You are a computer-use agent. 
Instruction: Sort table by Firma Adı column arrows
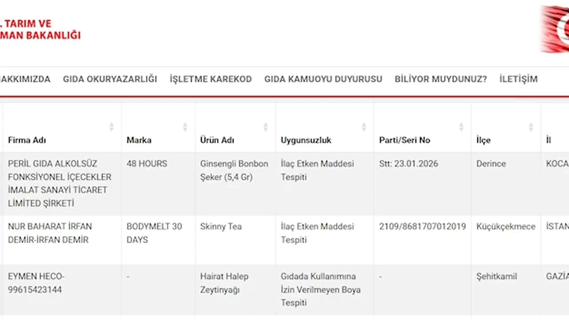tap(112, 127)
